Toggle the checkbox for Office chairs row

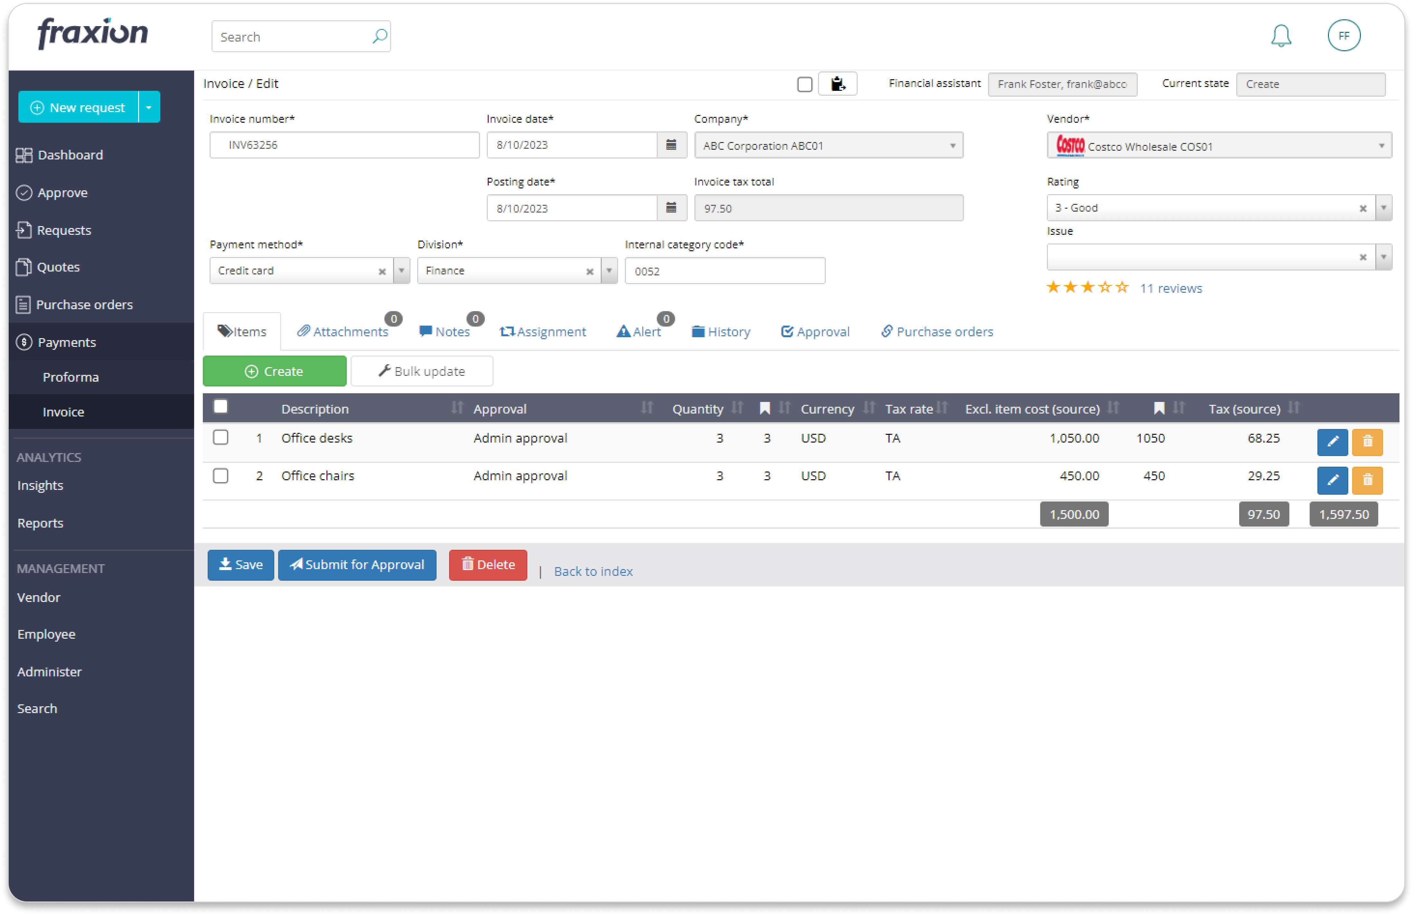coord(221,475)
